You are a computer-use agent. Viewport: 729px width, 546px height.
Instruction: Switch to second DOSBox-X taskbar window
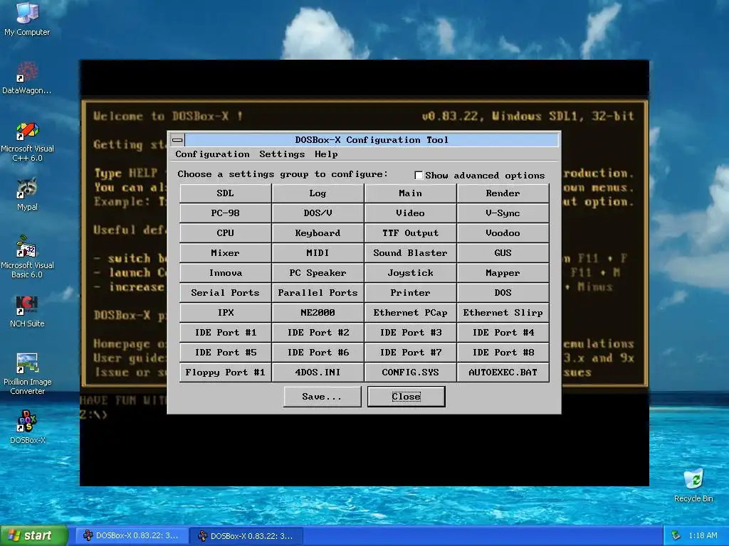(x=247, y=536)
